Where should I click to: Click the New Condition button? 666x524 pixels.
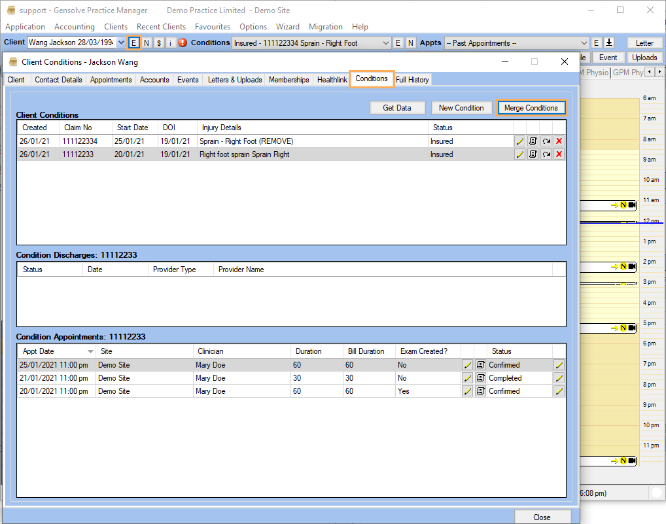(461, 108)
